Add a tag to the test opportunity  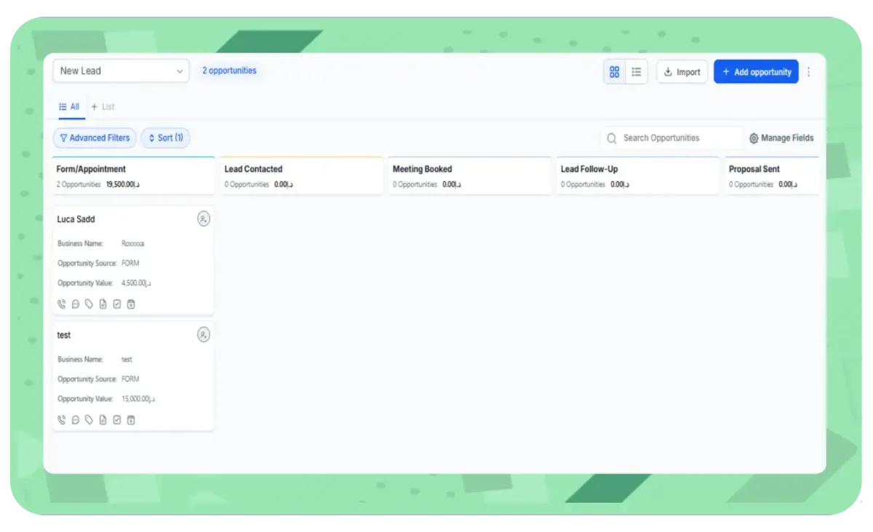click(89, 419)
